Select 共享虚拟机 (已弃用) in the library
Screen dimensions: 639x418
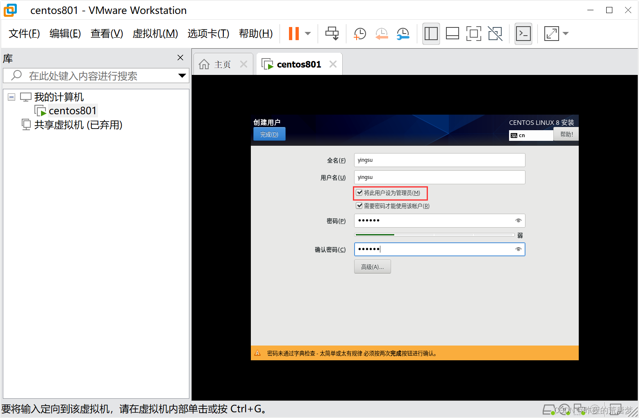click(78, 124)
